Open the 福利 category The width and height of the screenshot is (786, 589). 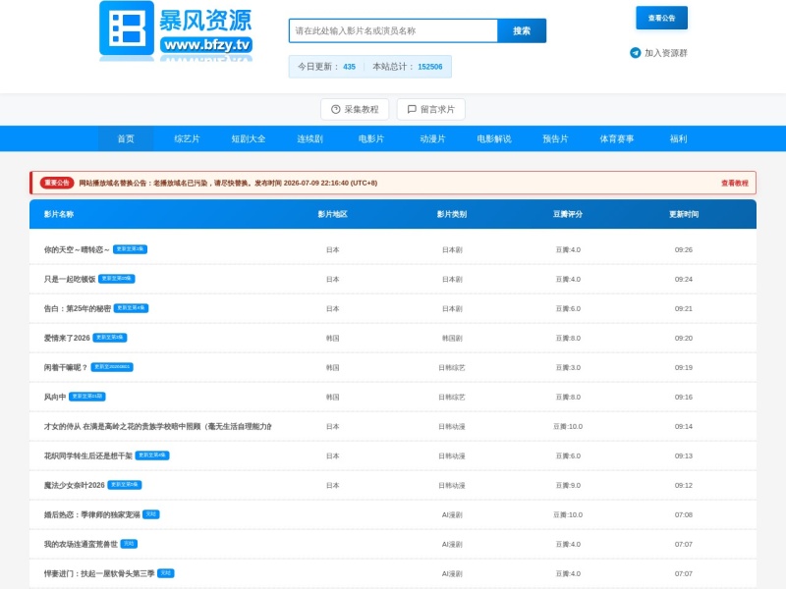[x=678, y=138]
